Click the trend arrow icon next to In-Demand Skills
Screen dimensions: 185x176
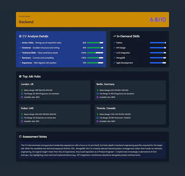114,36
